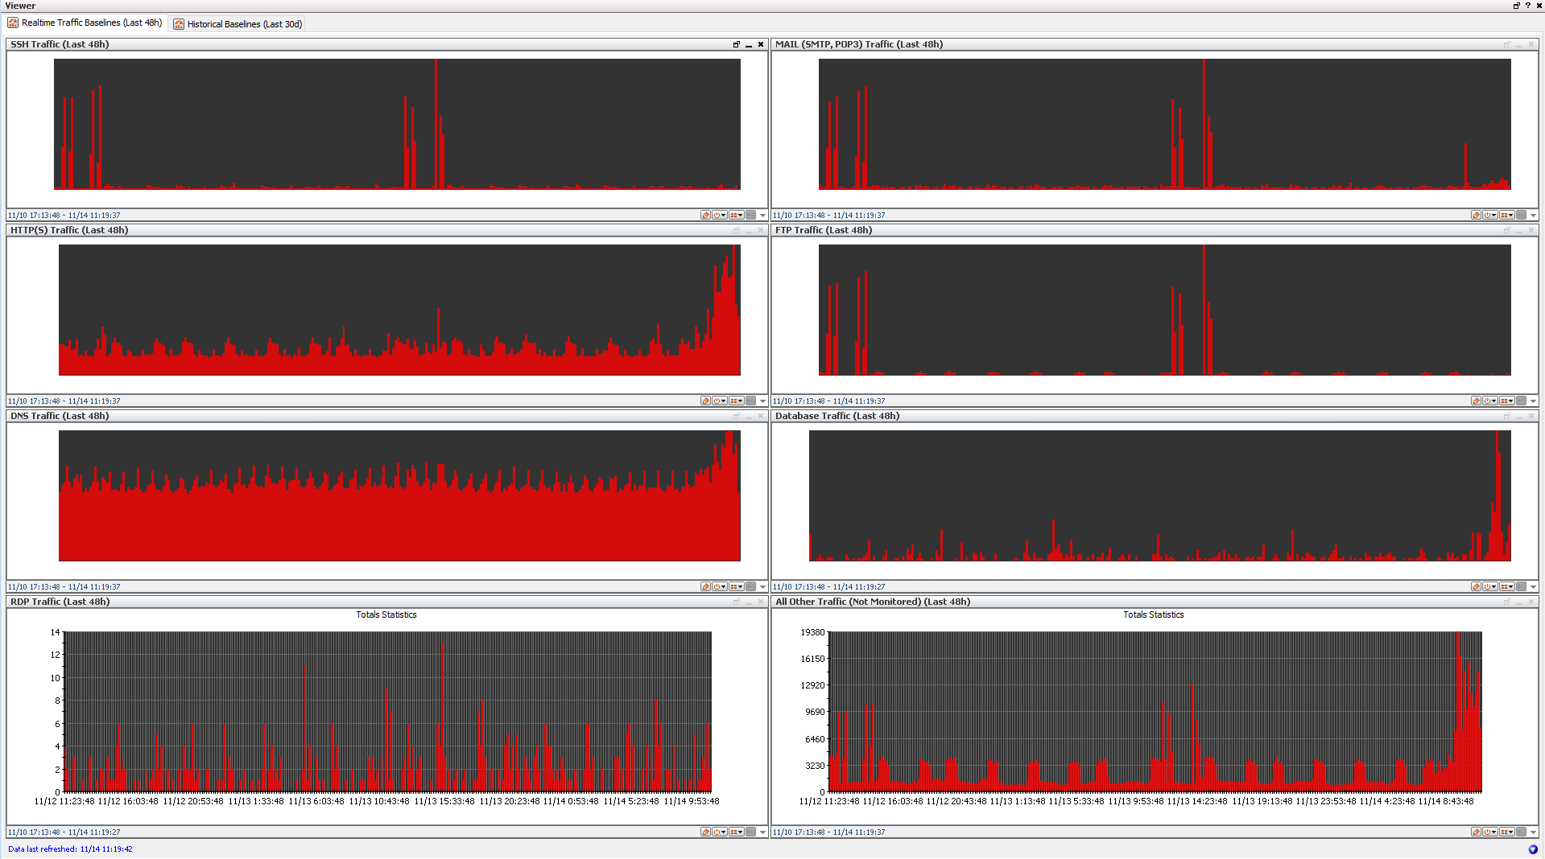Viewport: 1545px width, 859px height.
Task: Click edit pencil icon in RDP Traffic footer
Action: pyautogui.click(x=705, y=832)
